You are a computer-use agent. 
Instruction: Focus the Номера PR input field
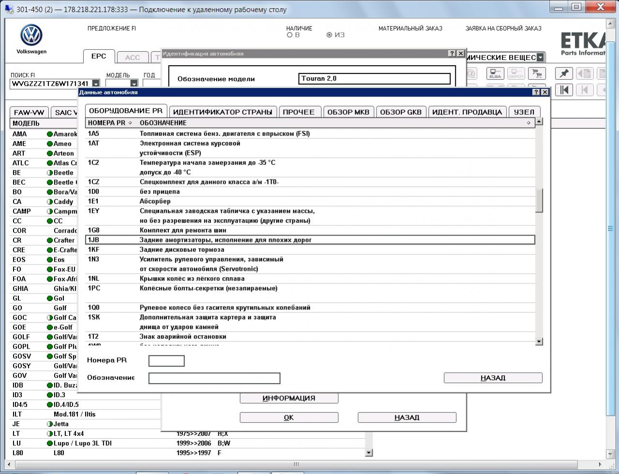pos(166,361)
